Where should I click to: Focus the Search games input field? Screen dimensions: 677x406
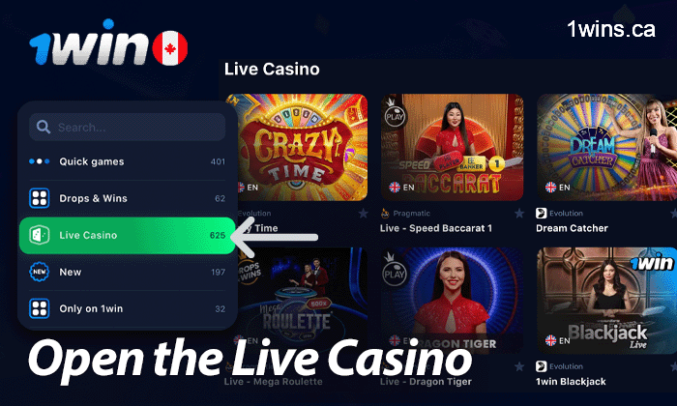click(127, 127)
